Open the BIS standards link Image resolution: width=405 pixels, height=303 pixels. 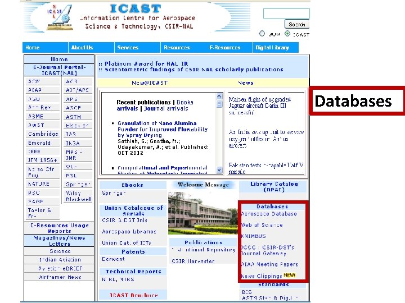[247, 292]
